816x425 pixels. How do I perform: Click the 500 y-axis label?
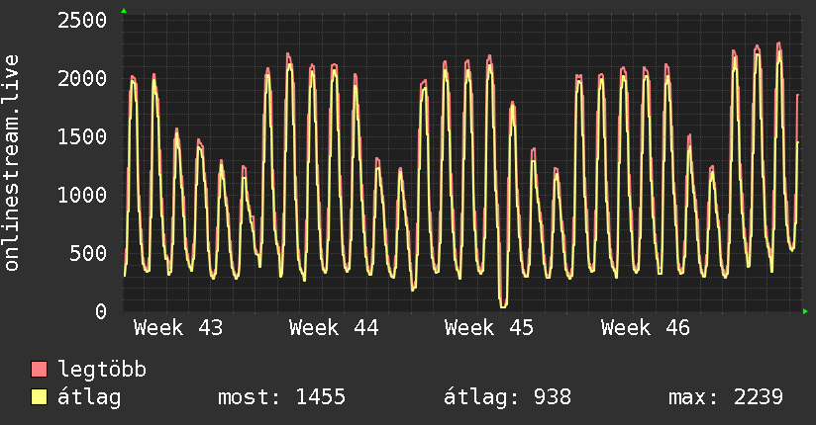point(88,253)
